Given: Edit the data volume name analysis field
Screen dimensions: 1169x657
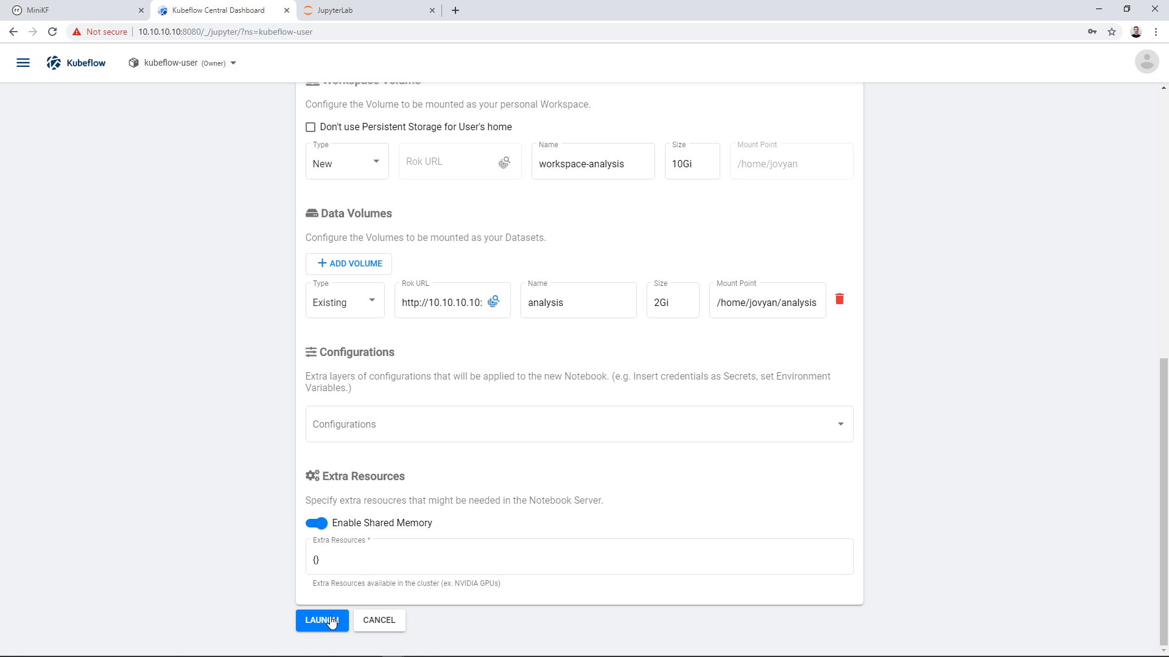Looking at the screenshot, I should coord(578,300).
